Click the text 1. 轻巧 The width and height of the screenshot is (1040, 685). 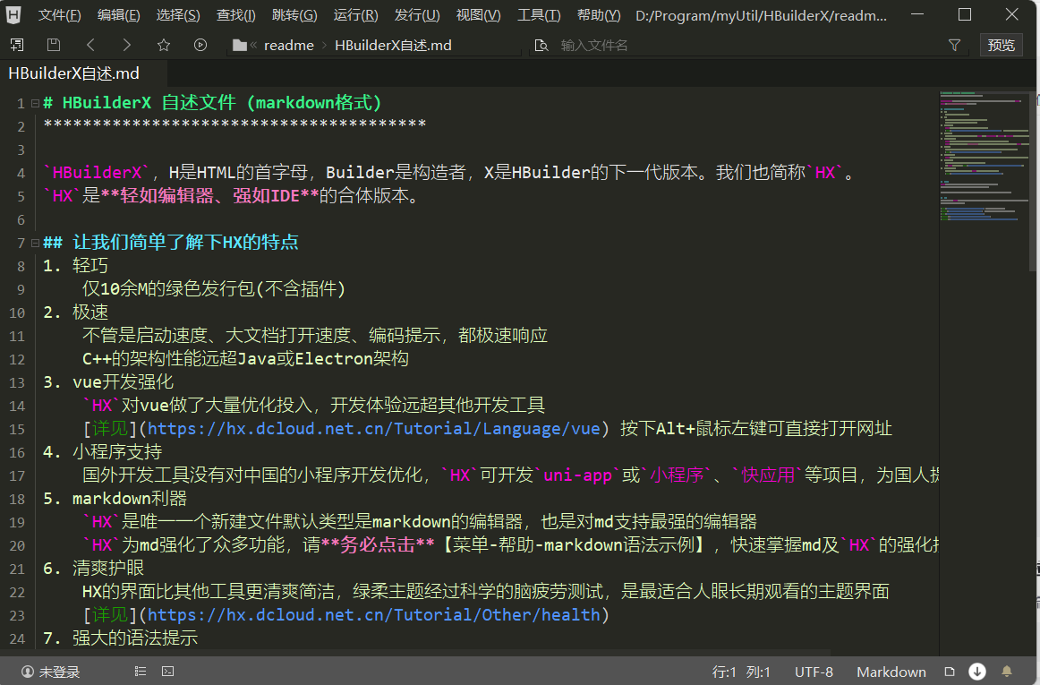[75, 266]
